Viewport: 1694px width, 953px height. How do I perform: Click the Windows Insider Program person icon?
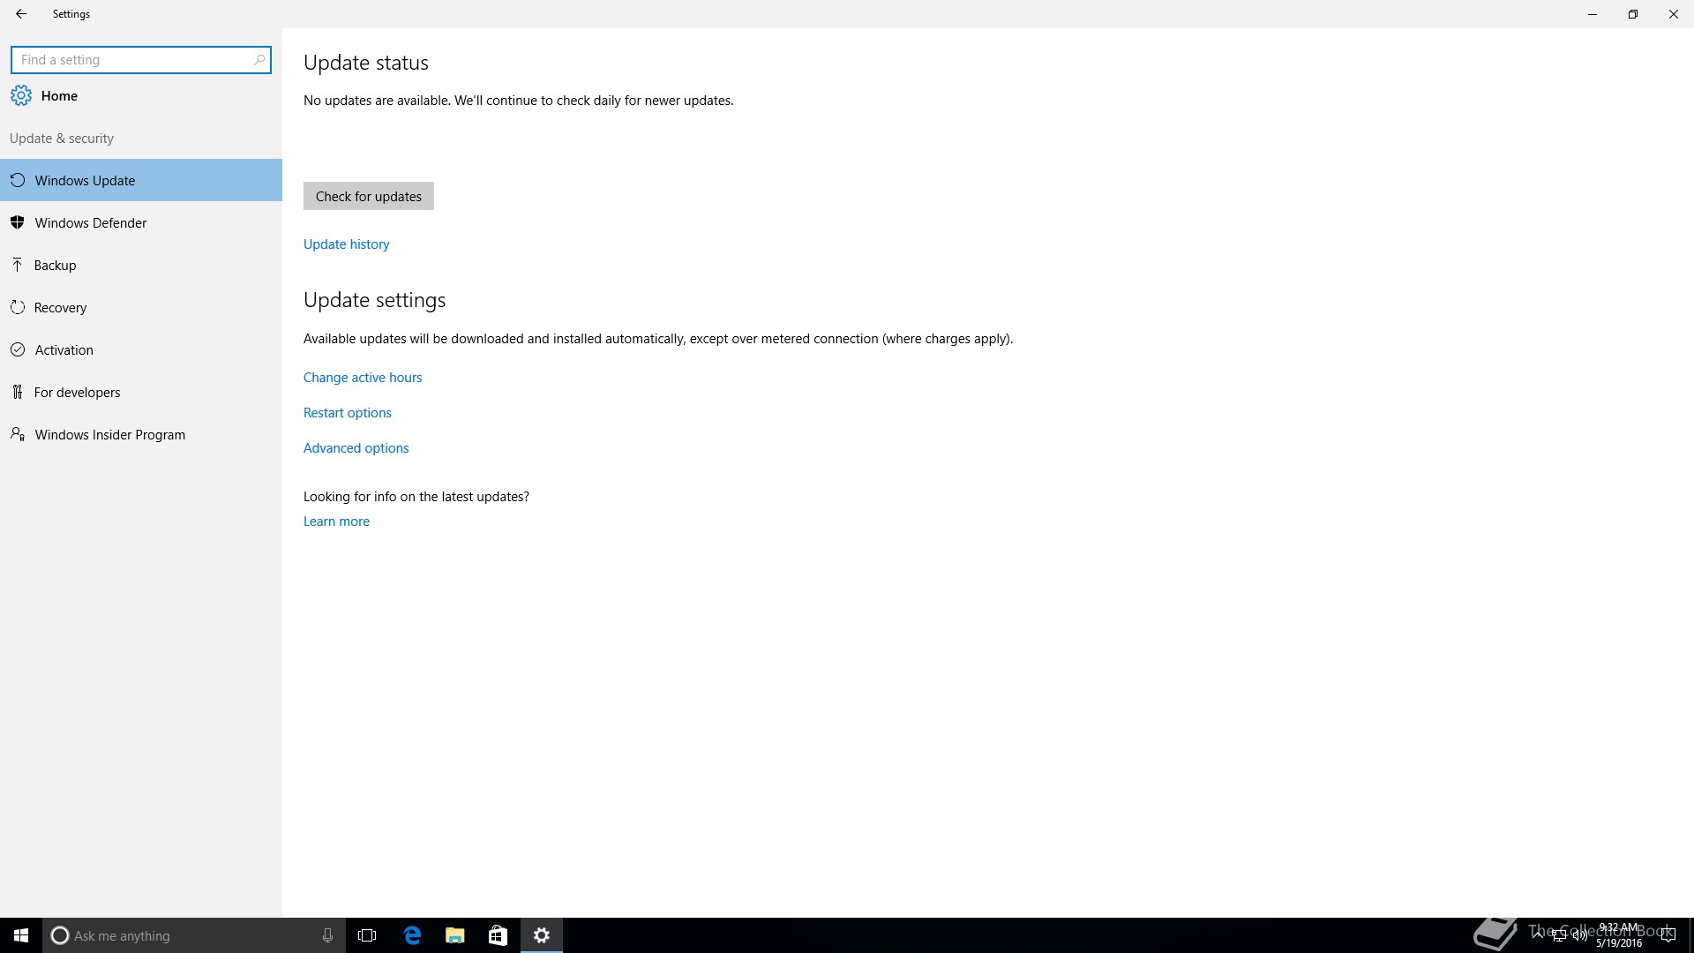(18, 434)
